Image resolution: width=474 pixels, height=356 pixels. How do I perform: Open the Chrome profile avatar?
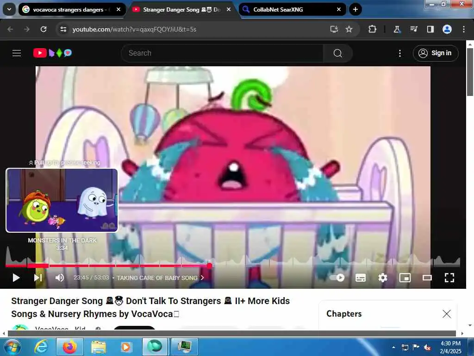[447, 29]
